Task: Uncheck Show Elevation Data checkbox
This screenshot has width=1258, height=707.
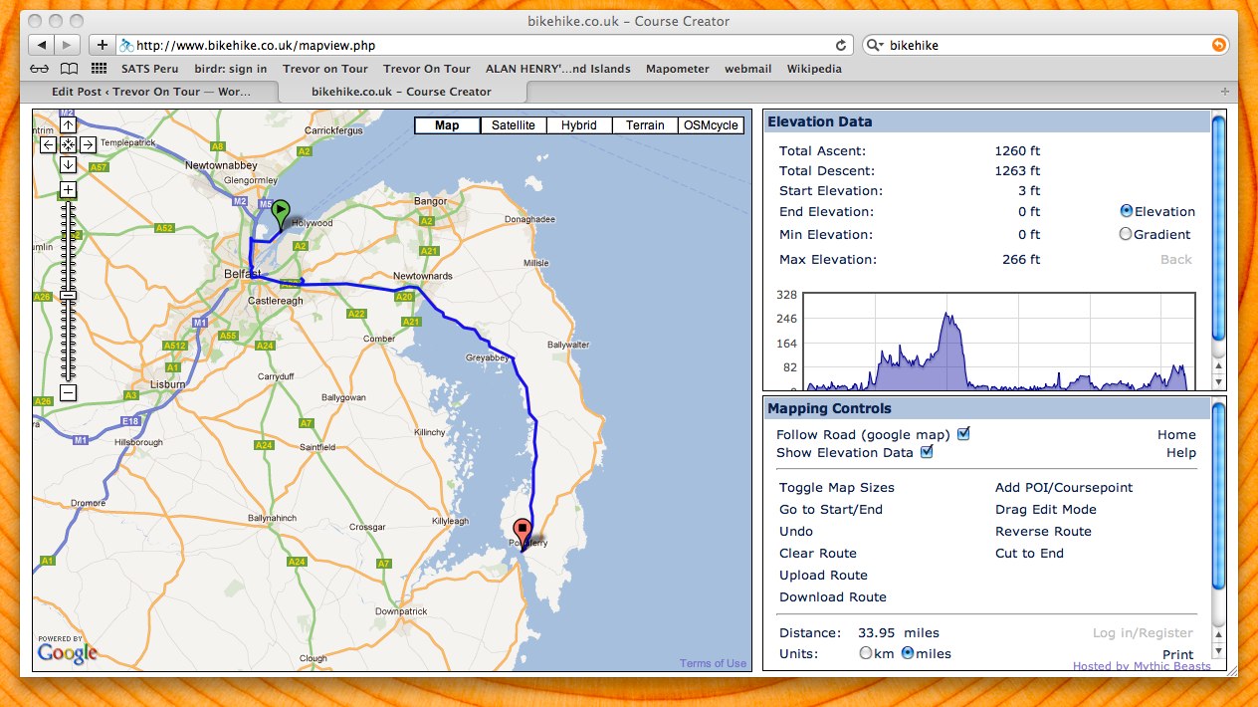Action: (927, 452)
